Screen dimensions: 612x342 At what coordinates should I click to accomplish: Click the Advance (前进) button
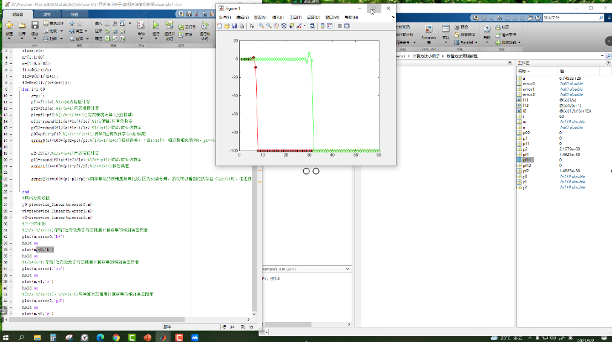[x=186, y=34]
